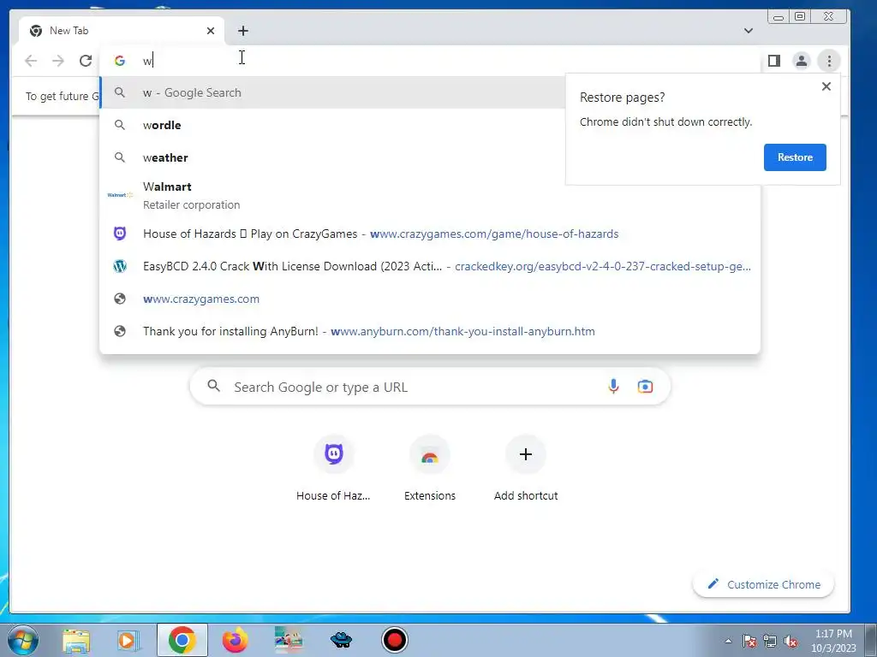This screenshot has height=657, width=877.
Task: Click the Google G icon in address bar
Action: pyautogui.click(x=120, y=61)
